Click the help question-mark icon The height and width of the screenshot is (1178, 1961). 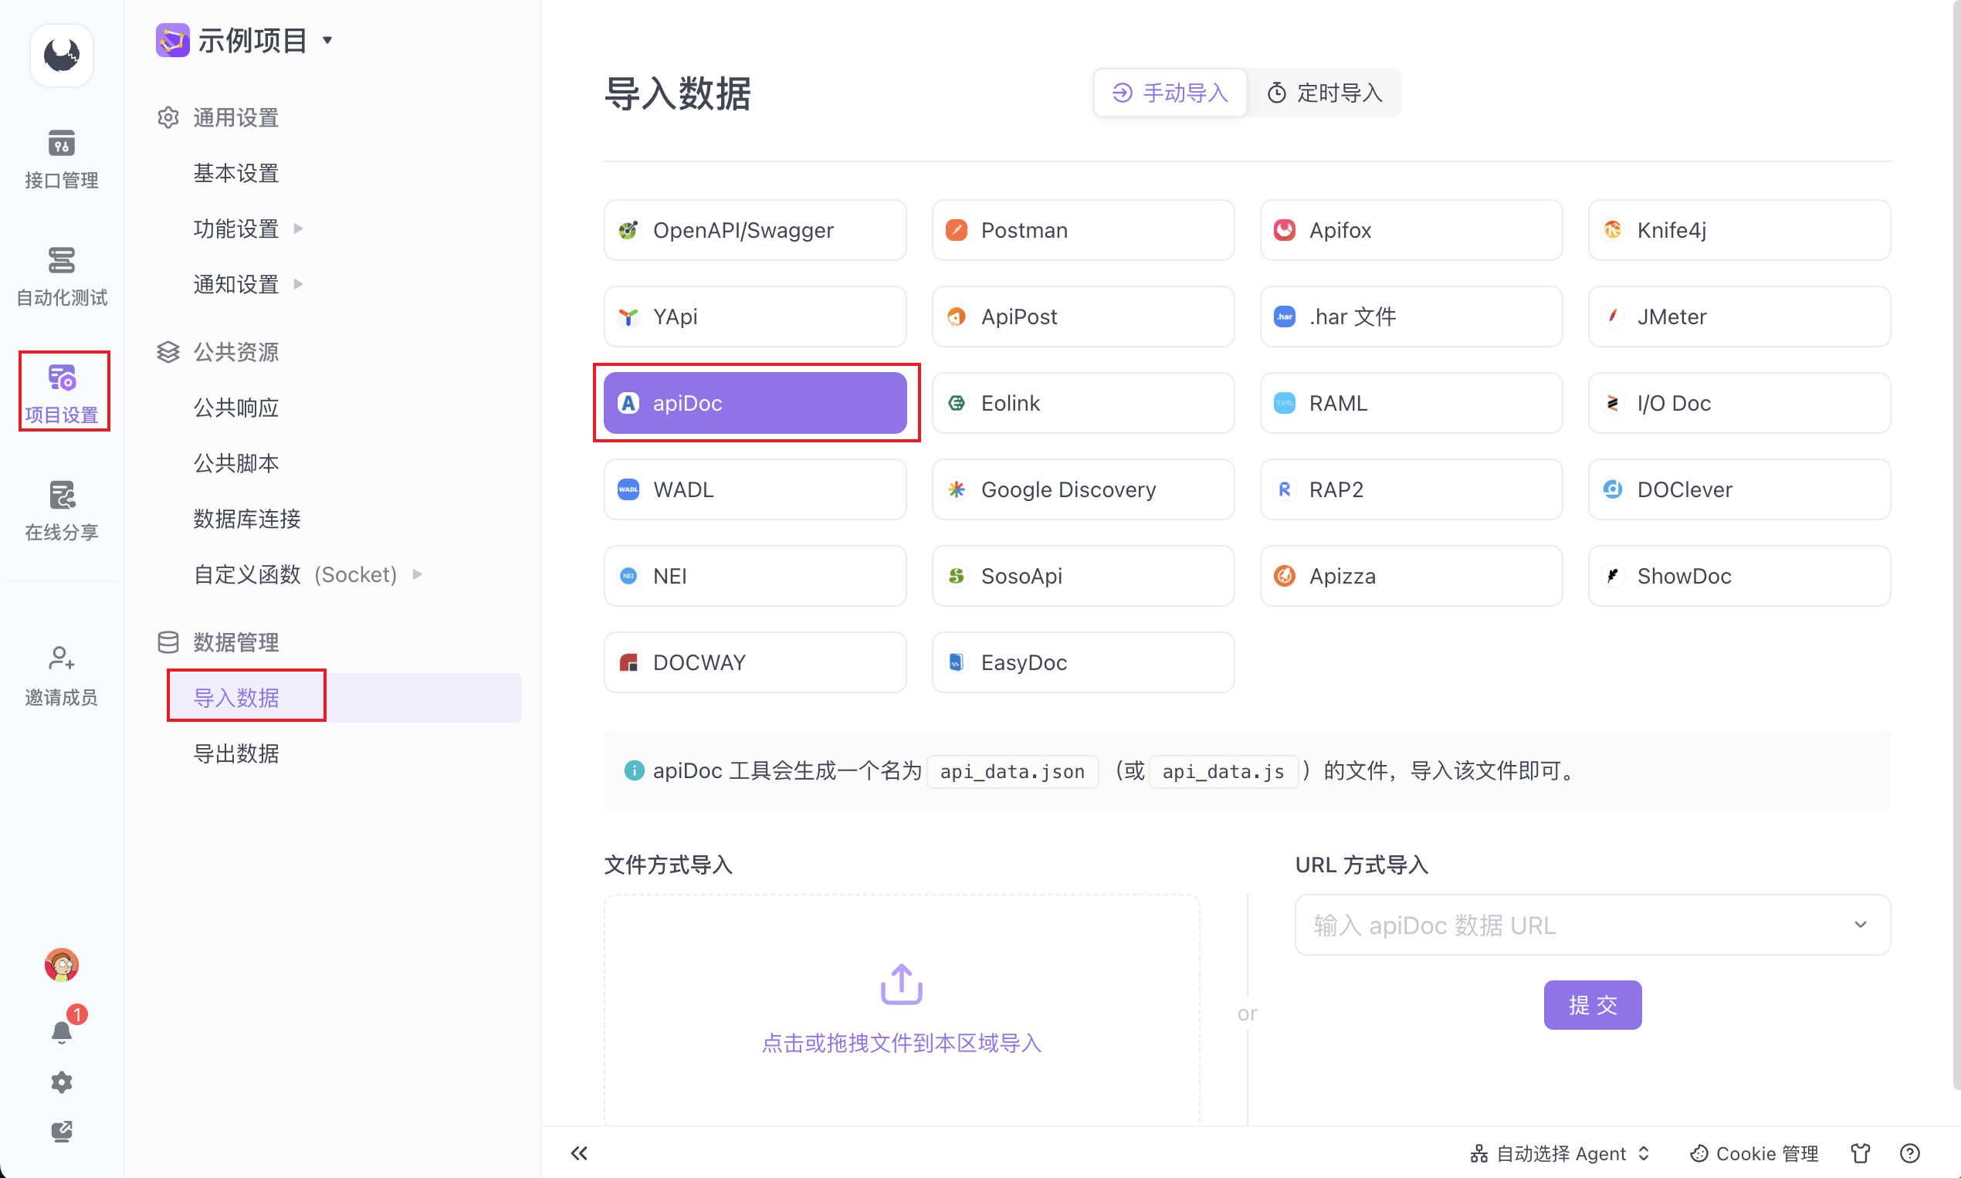tap(1909, 1153)
